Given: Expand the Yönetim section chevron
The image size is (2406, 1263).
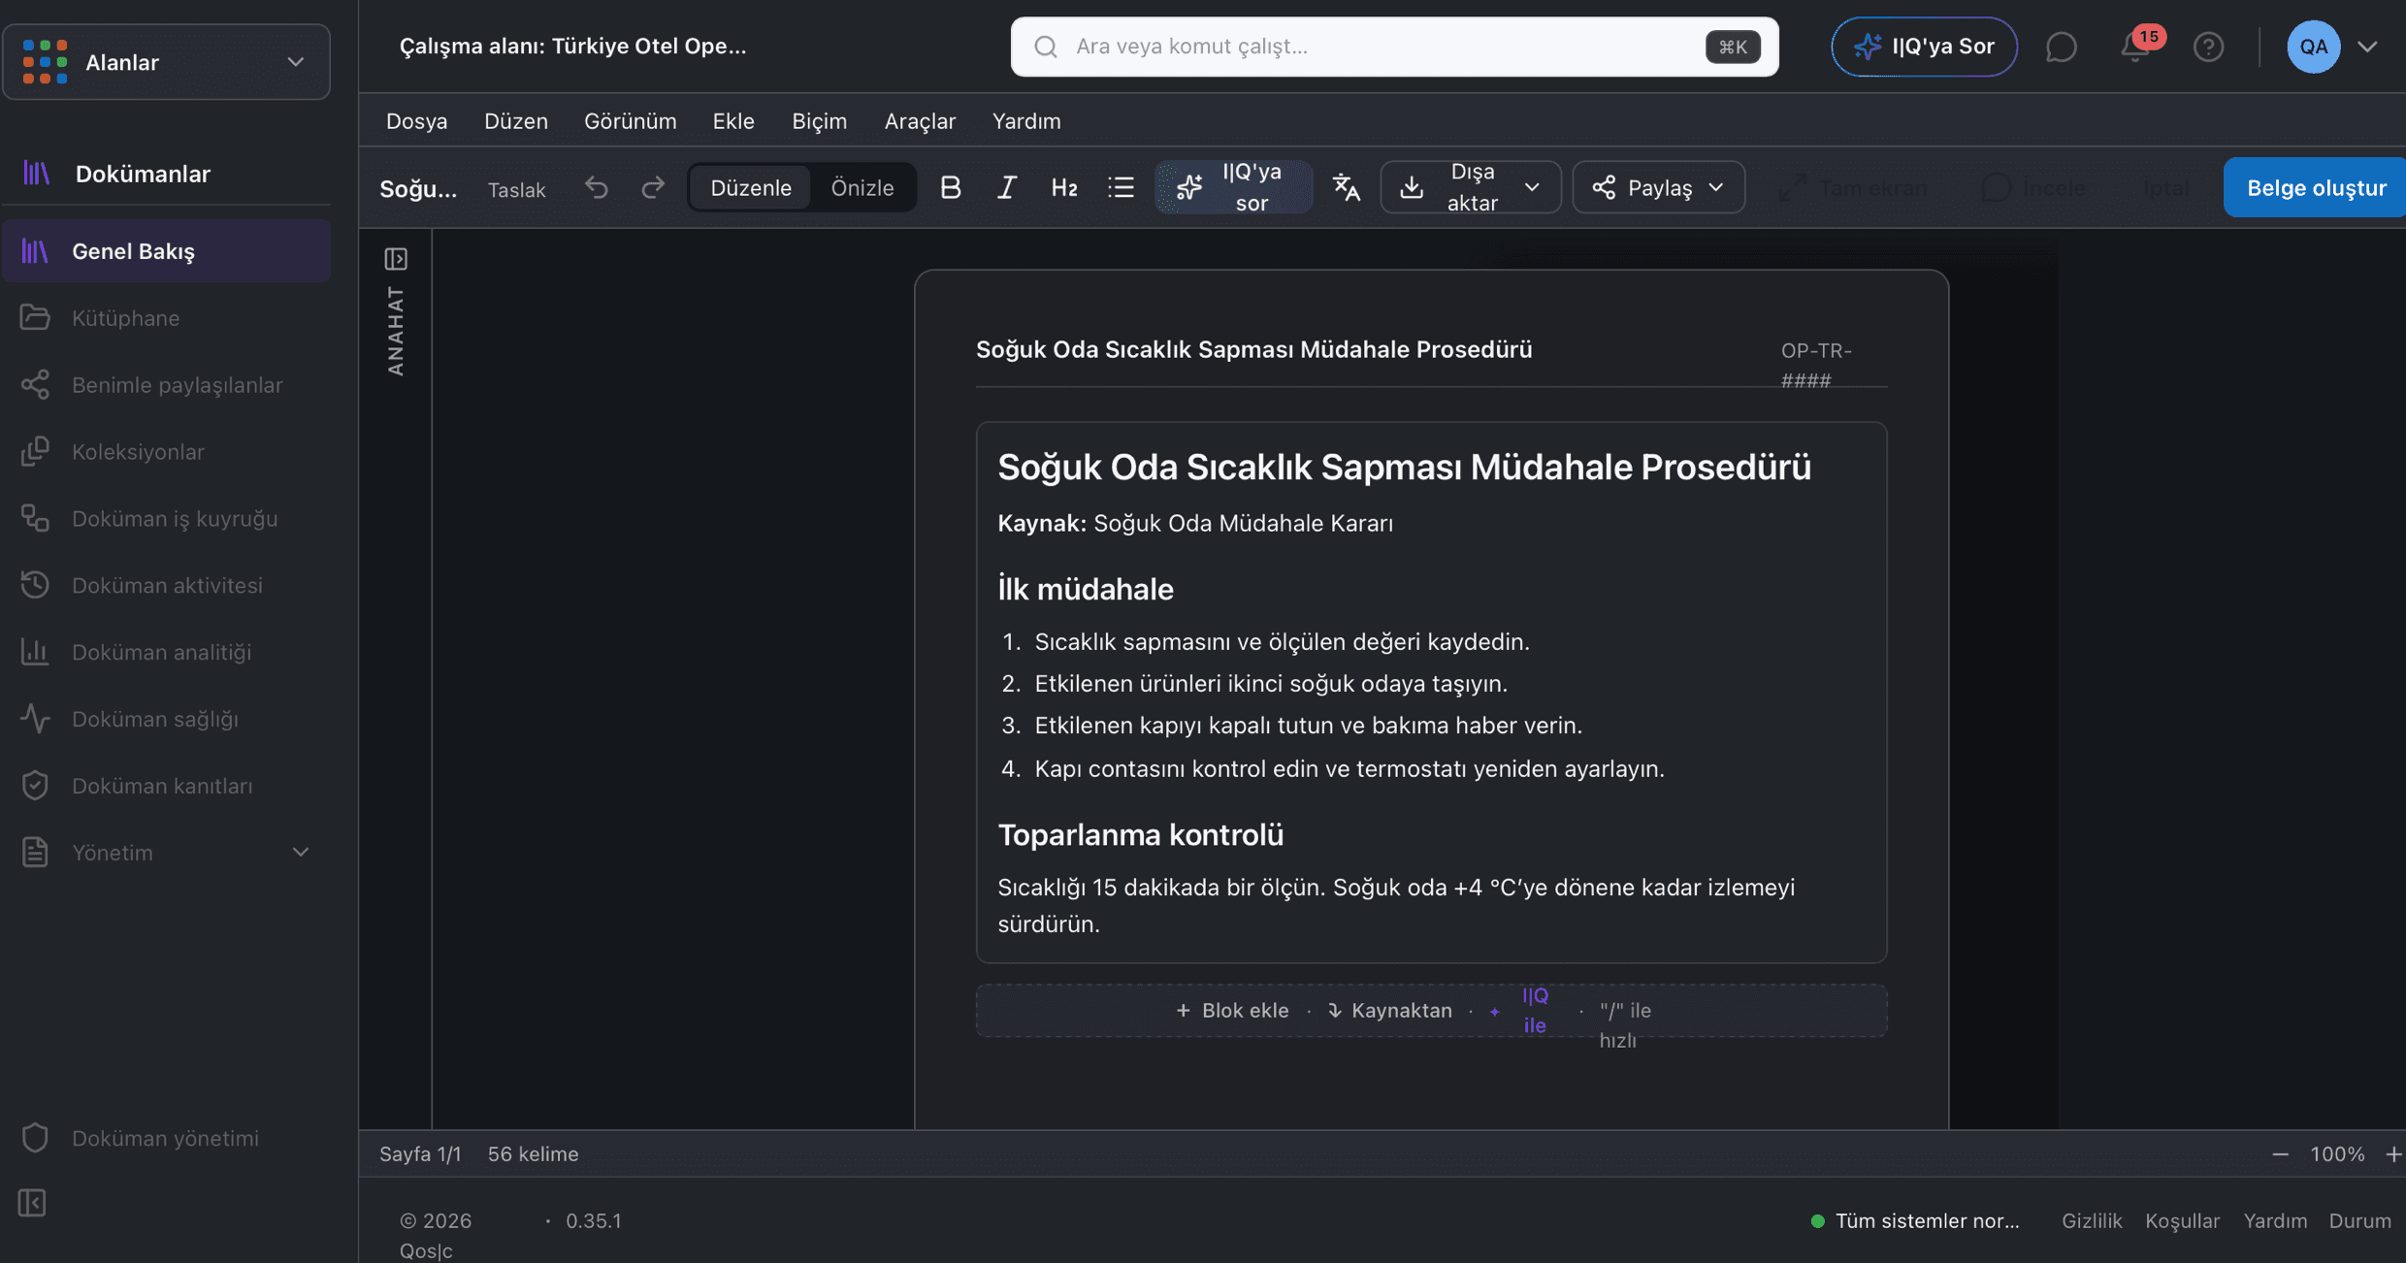Looking at the screenshot, I should 301,853.
